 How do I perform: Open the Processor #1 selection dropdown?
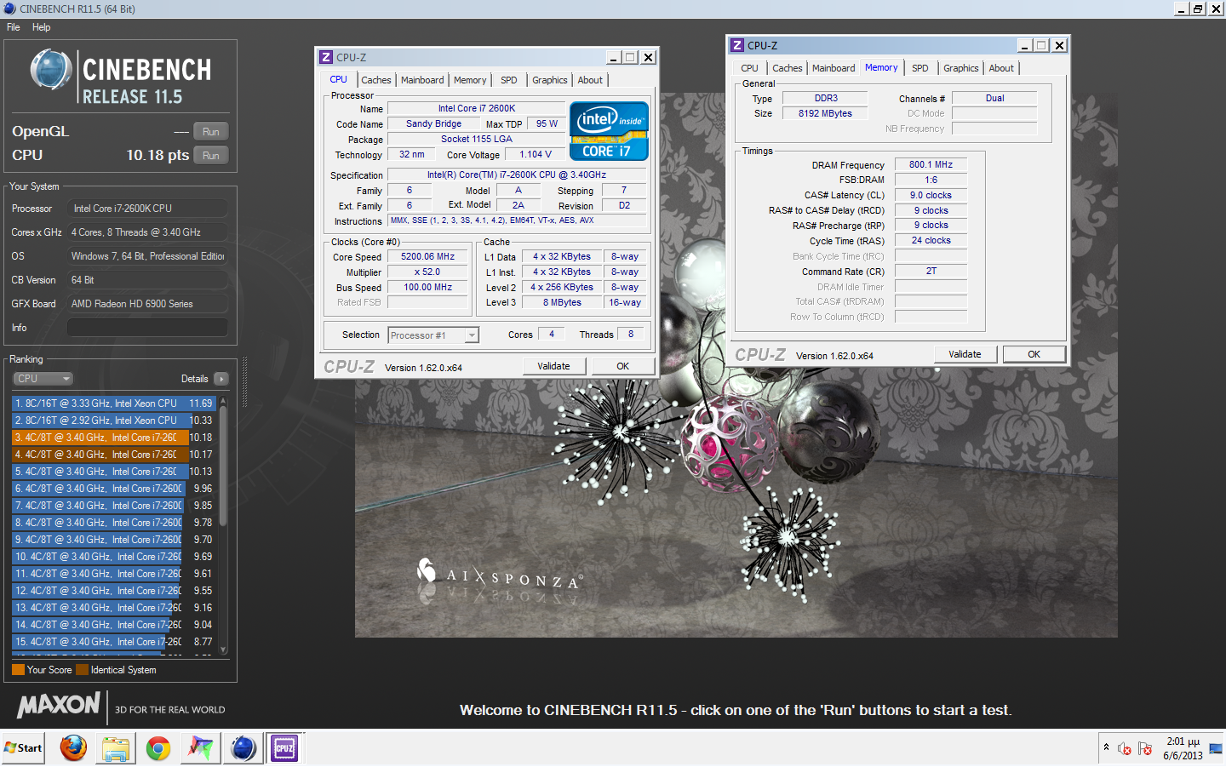tap(433, 335)
